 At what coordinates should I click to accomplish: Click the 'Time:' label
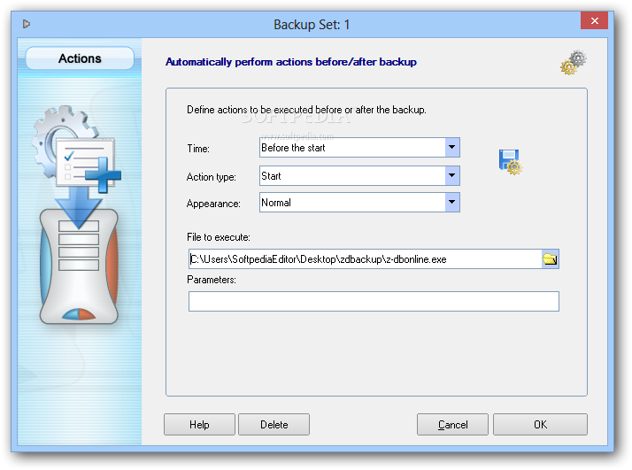(198, 149)
